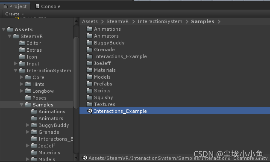Expand the BuggyBuddy tree folder

point(27,125)
